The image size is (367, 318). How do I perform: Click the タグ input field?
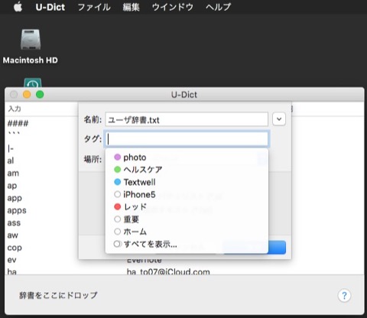tap(187, 139)
